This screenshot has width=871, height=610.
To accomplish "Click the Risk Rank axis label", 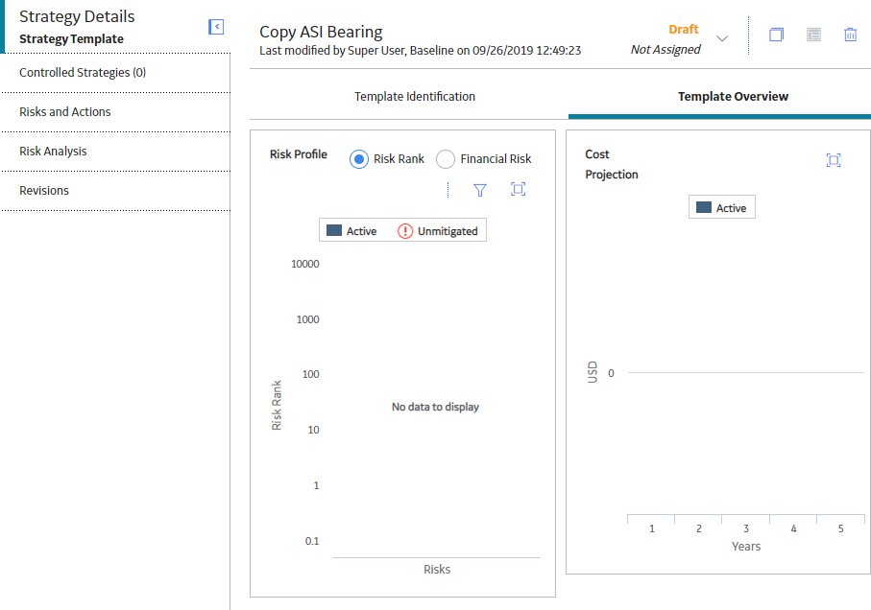I will 276,405.
